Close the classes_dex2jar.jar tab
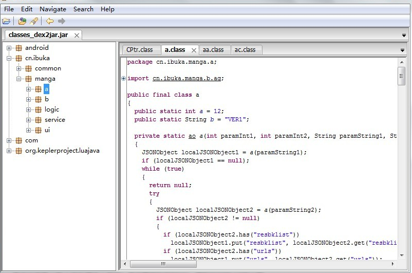The width and height of the screenshot is (412, 273). 77,35
